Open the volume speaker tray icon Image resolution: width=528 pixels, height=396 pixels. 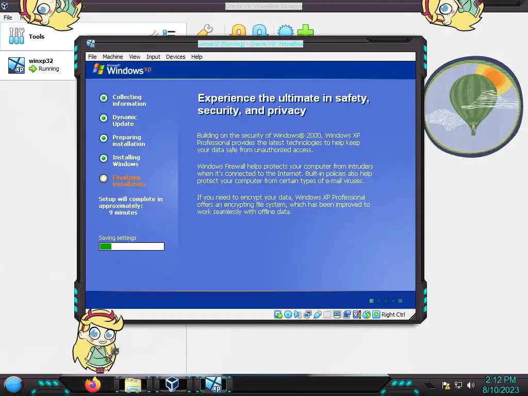[470, 385]
